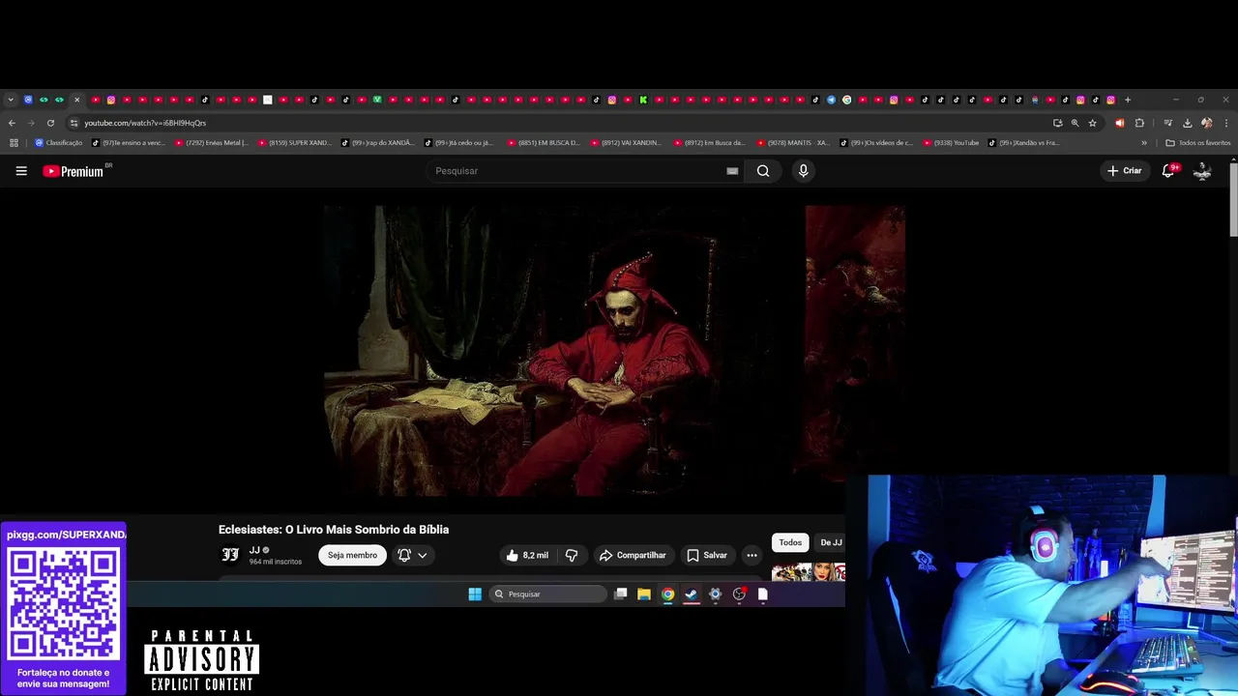Open Steam from the taskbar
1238x696 pixels.
692,594
